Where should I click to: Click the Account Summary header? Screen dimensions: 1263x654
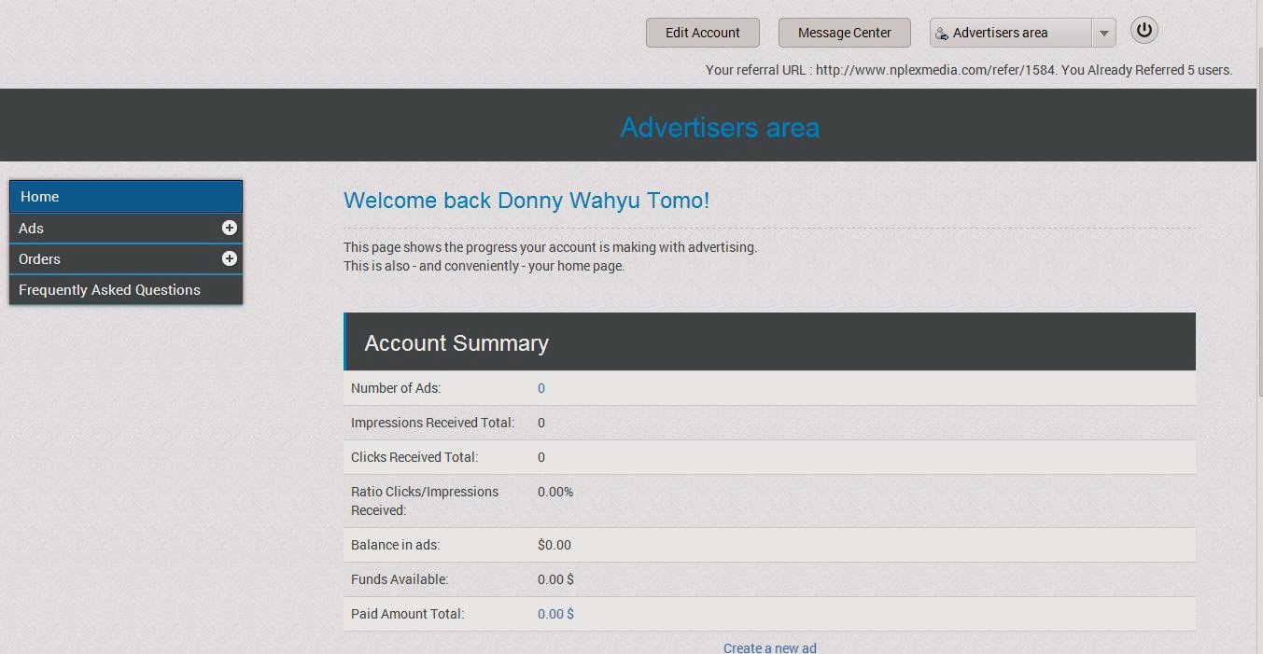(769, 341)
